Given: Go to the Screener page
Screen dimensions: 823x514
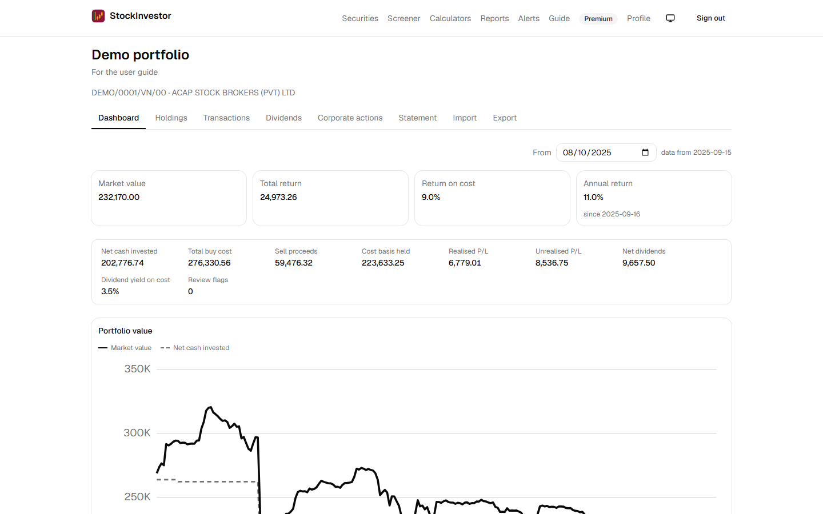Looking at the screenshot, I should click(x=404, y=18).
